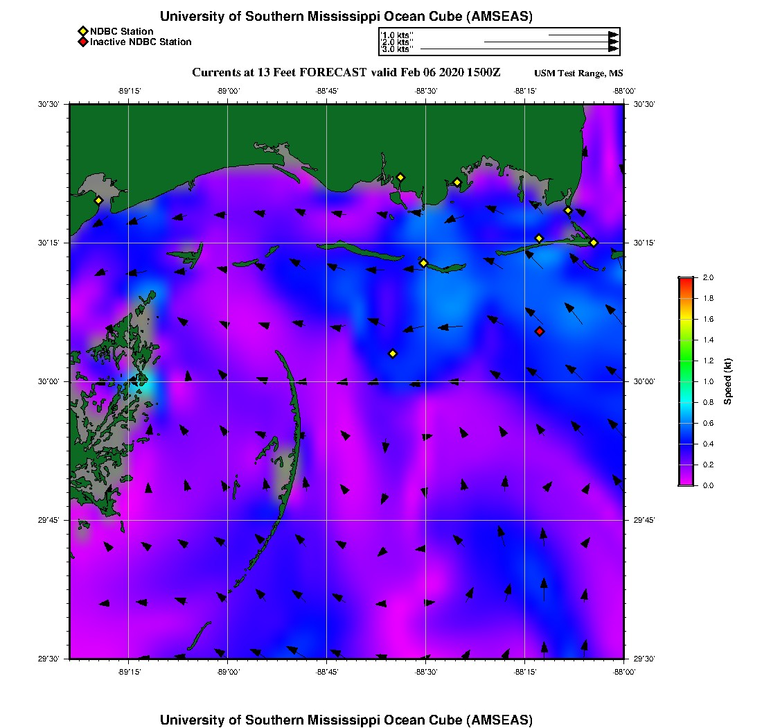The image size is (762, 728).
Task: Click the '0.6' colorbar tick label
Action: click(x=708, y=423)
